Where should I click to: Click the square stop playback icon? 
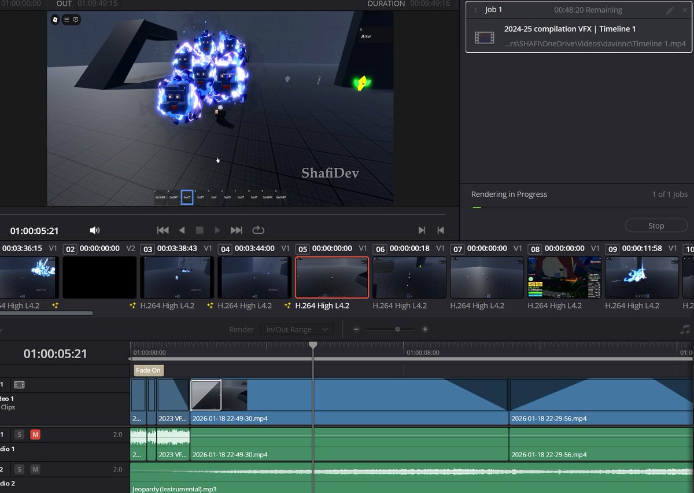coord(200,230)
